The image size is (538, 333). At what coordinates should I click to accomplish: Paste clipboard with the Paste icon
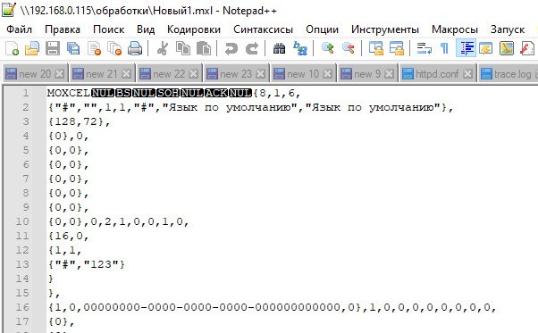tap(204, 48)
